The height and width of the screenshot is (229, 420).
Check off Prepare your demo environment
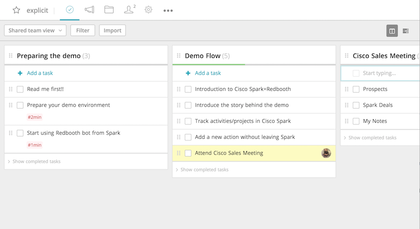(20, 105)
